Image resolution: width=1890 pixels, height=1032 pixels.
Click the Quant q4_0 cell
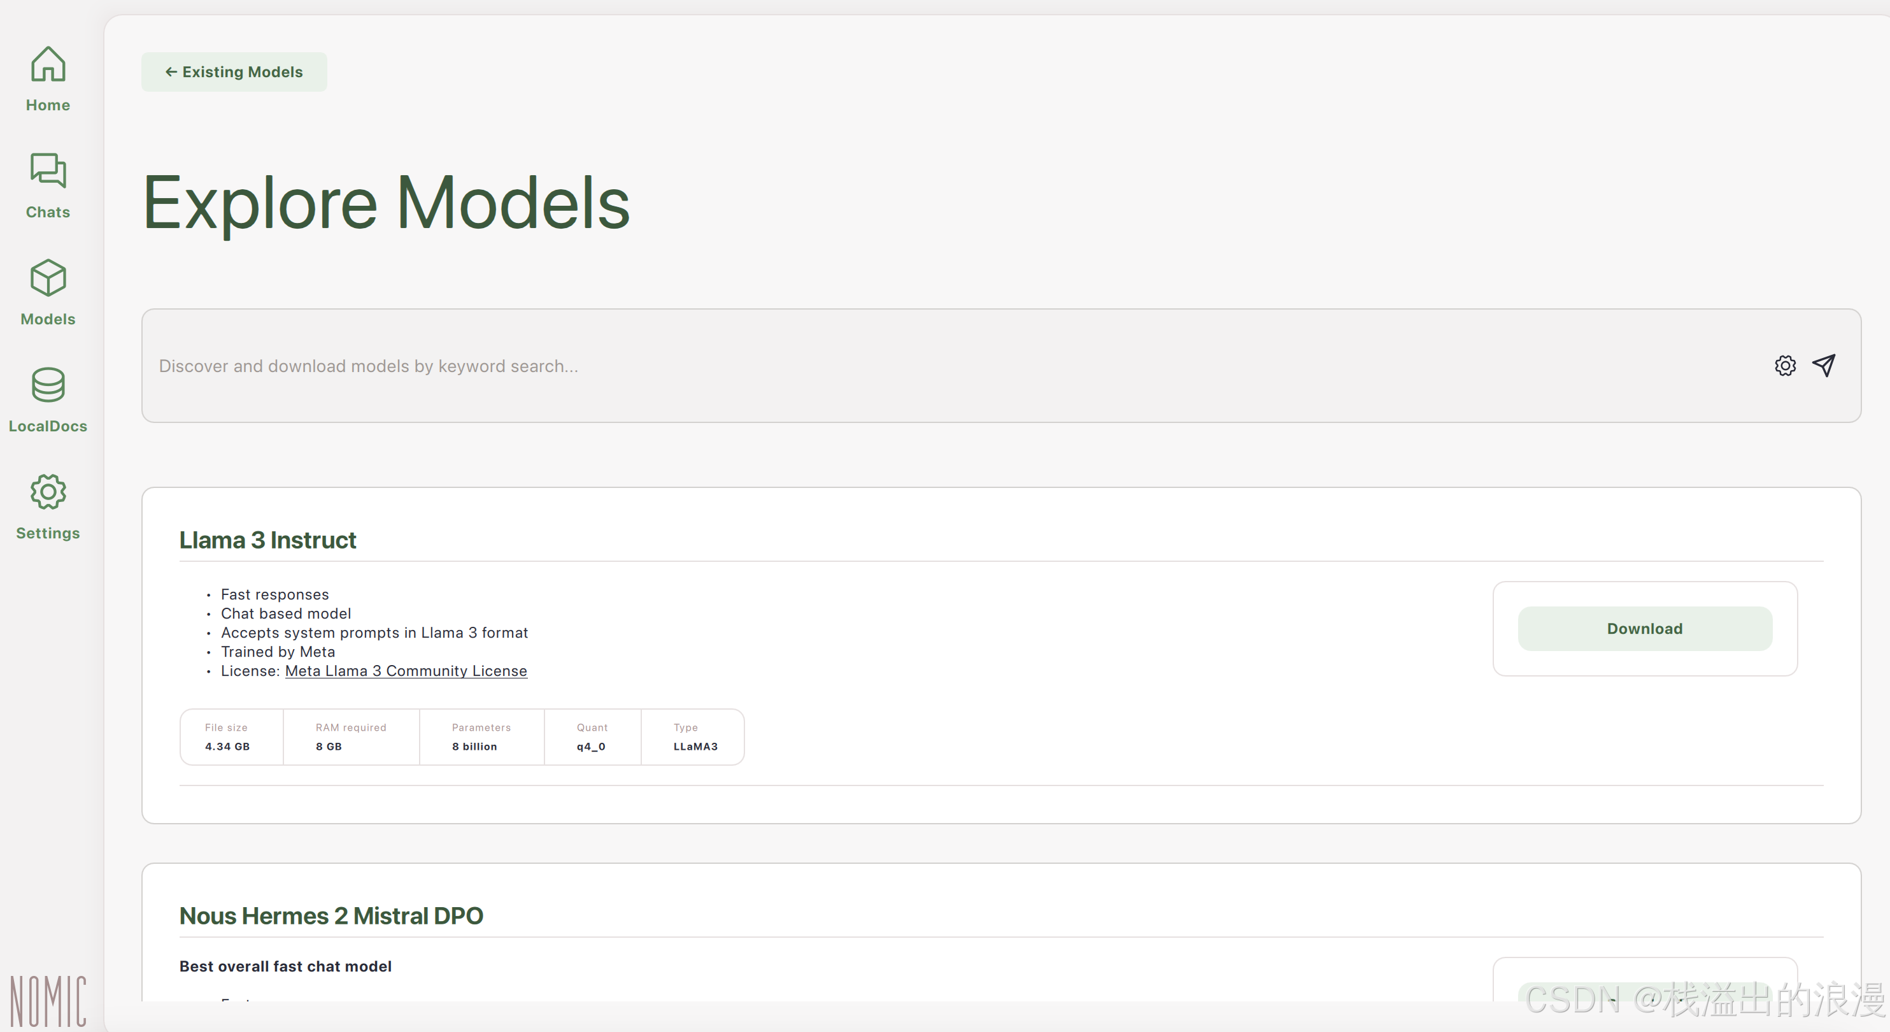click(593, 737)
